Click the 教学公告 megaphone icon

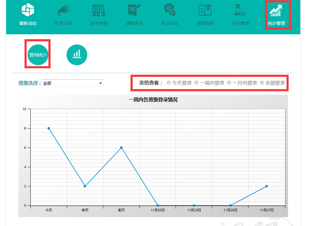[x=63, y=10]
